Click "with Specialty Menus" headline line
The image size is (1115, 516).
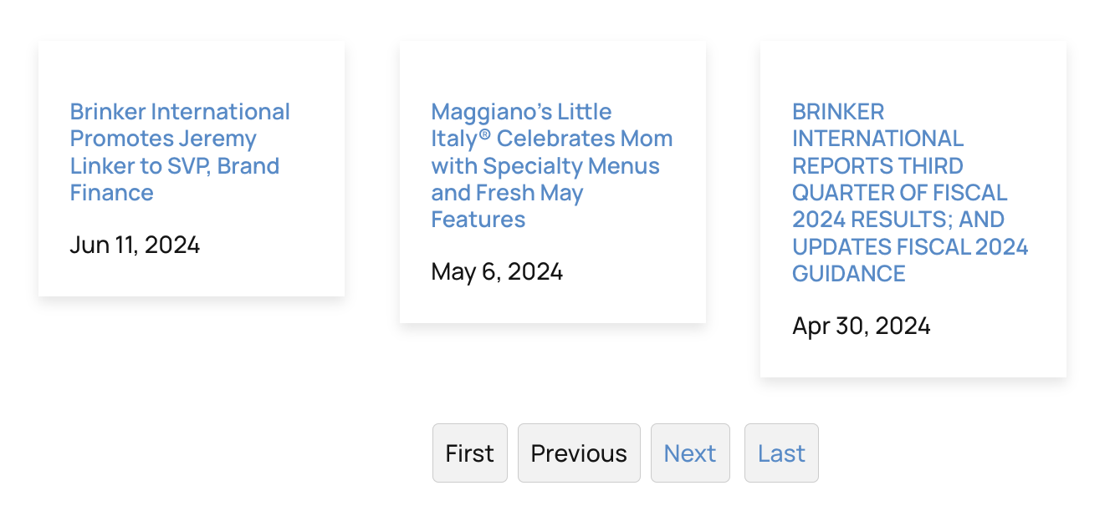pyautogui.click(x=545, y=166)
